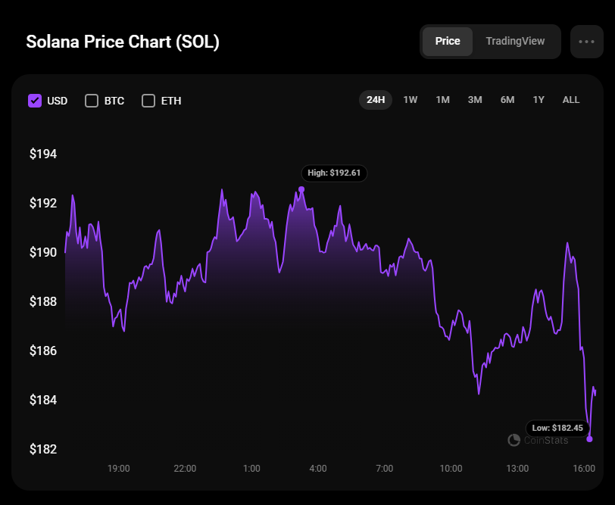
Task: Switch to the Price chart tab
Action: [448, 42]
